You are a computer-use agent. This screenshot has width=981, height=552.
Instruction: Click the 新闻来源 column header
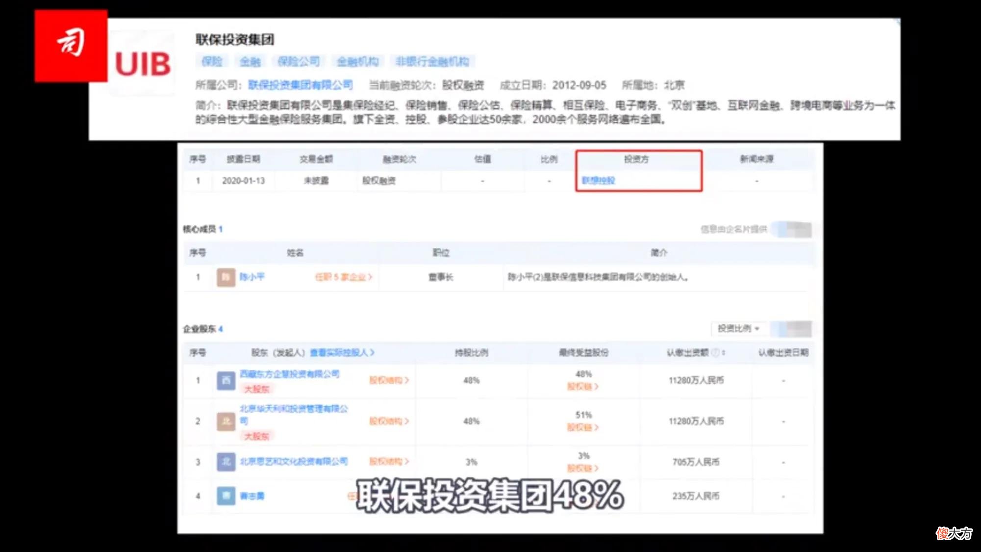click(x=756, y=159)
